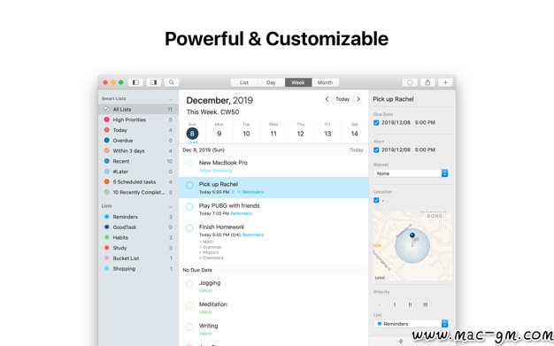Viewport: 554px width, 346px height.
Task: Complete the Pick up Rachel task
Action: 189,185
